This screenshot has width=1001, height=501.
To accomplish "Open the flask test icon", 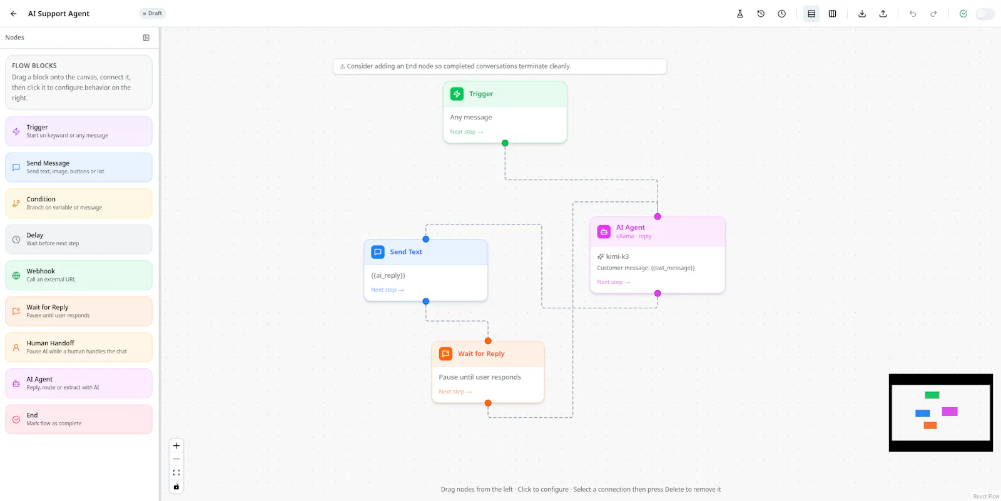I will (x=740, y=13).
